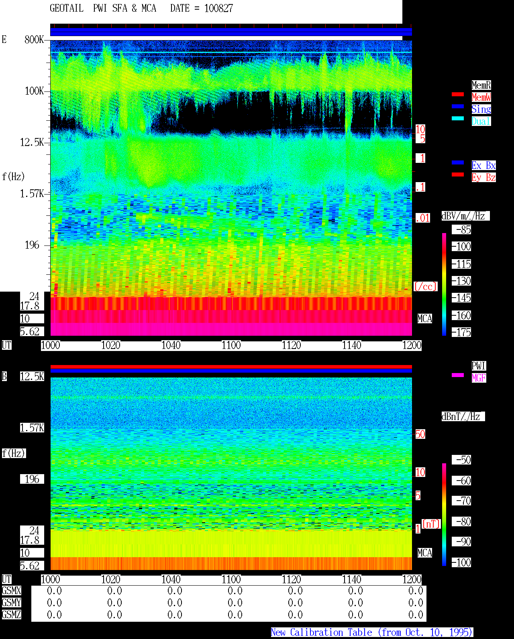Click the -130 color bar value

tap(461, 281)
